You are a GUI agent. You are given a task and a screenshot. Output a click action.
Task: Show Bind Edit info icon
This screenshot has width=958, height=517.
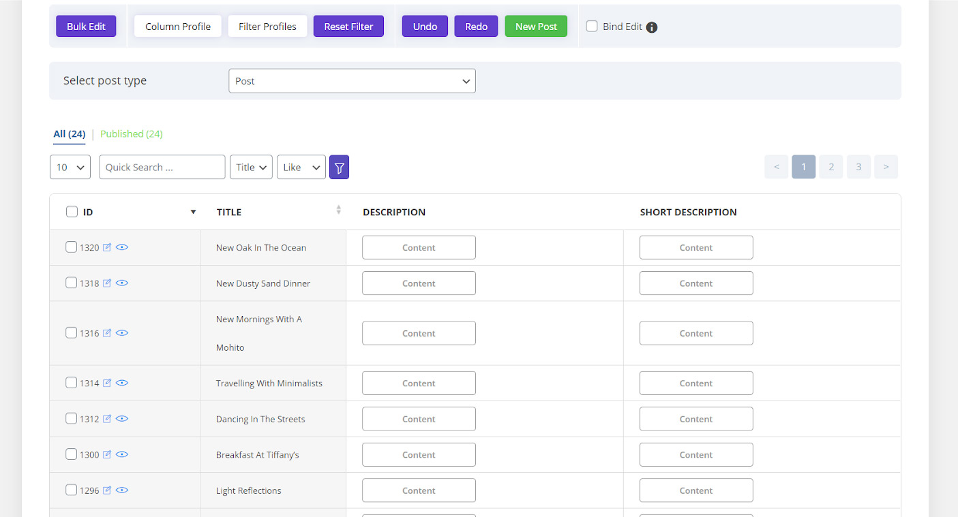(652, 27)
